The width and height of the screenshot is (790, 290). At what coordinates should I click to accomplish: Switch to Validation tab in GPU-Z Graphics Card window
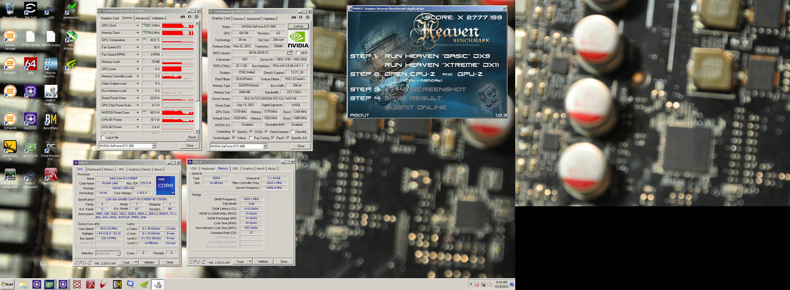[x=269, y=19]
